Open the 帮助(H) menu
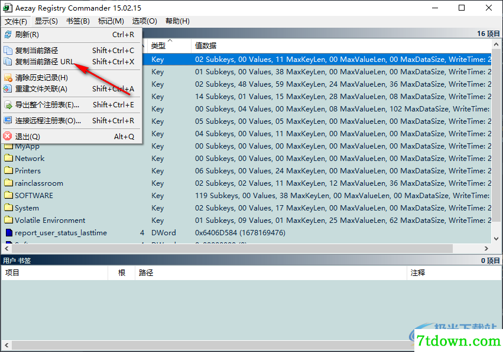The image size is (503, 352). (177, 21)
